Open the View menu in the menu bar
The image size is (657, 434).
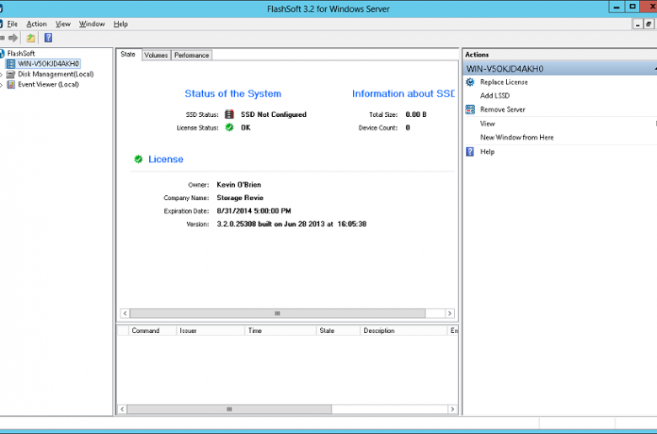point(63,24)
